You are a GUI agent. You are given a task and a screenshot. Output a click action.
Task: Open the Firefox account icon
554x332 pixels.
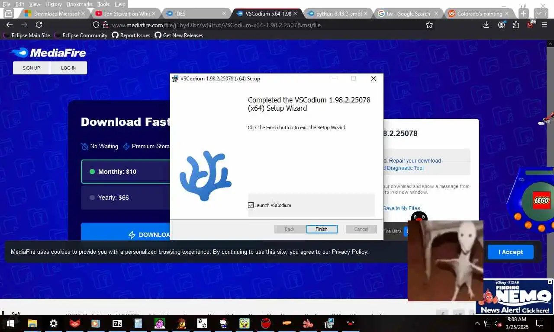point(501,25)
